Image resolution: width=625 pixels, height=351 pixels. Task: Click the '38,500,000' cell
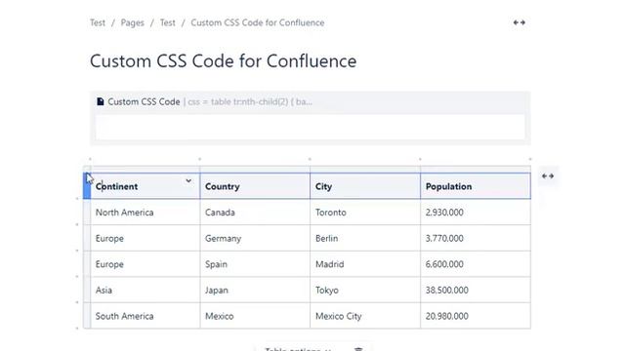(476, 290)
